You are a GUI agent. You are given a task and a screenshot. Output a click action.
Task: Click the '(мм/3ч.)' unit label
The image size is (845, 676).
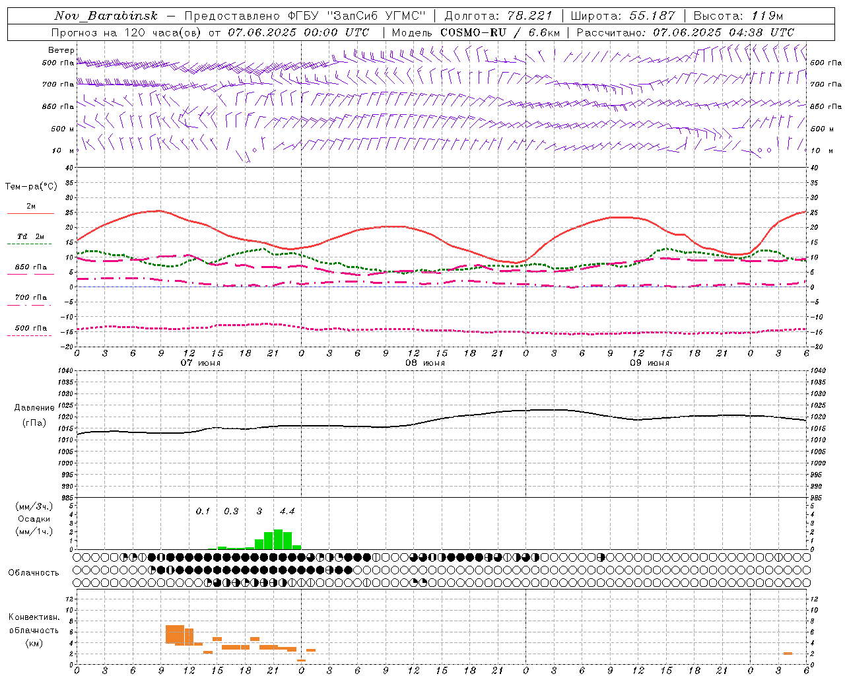34,506
